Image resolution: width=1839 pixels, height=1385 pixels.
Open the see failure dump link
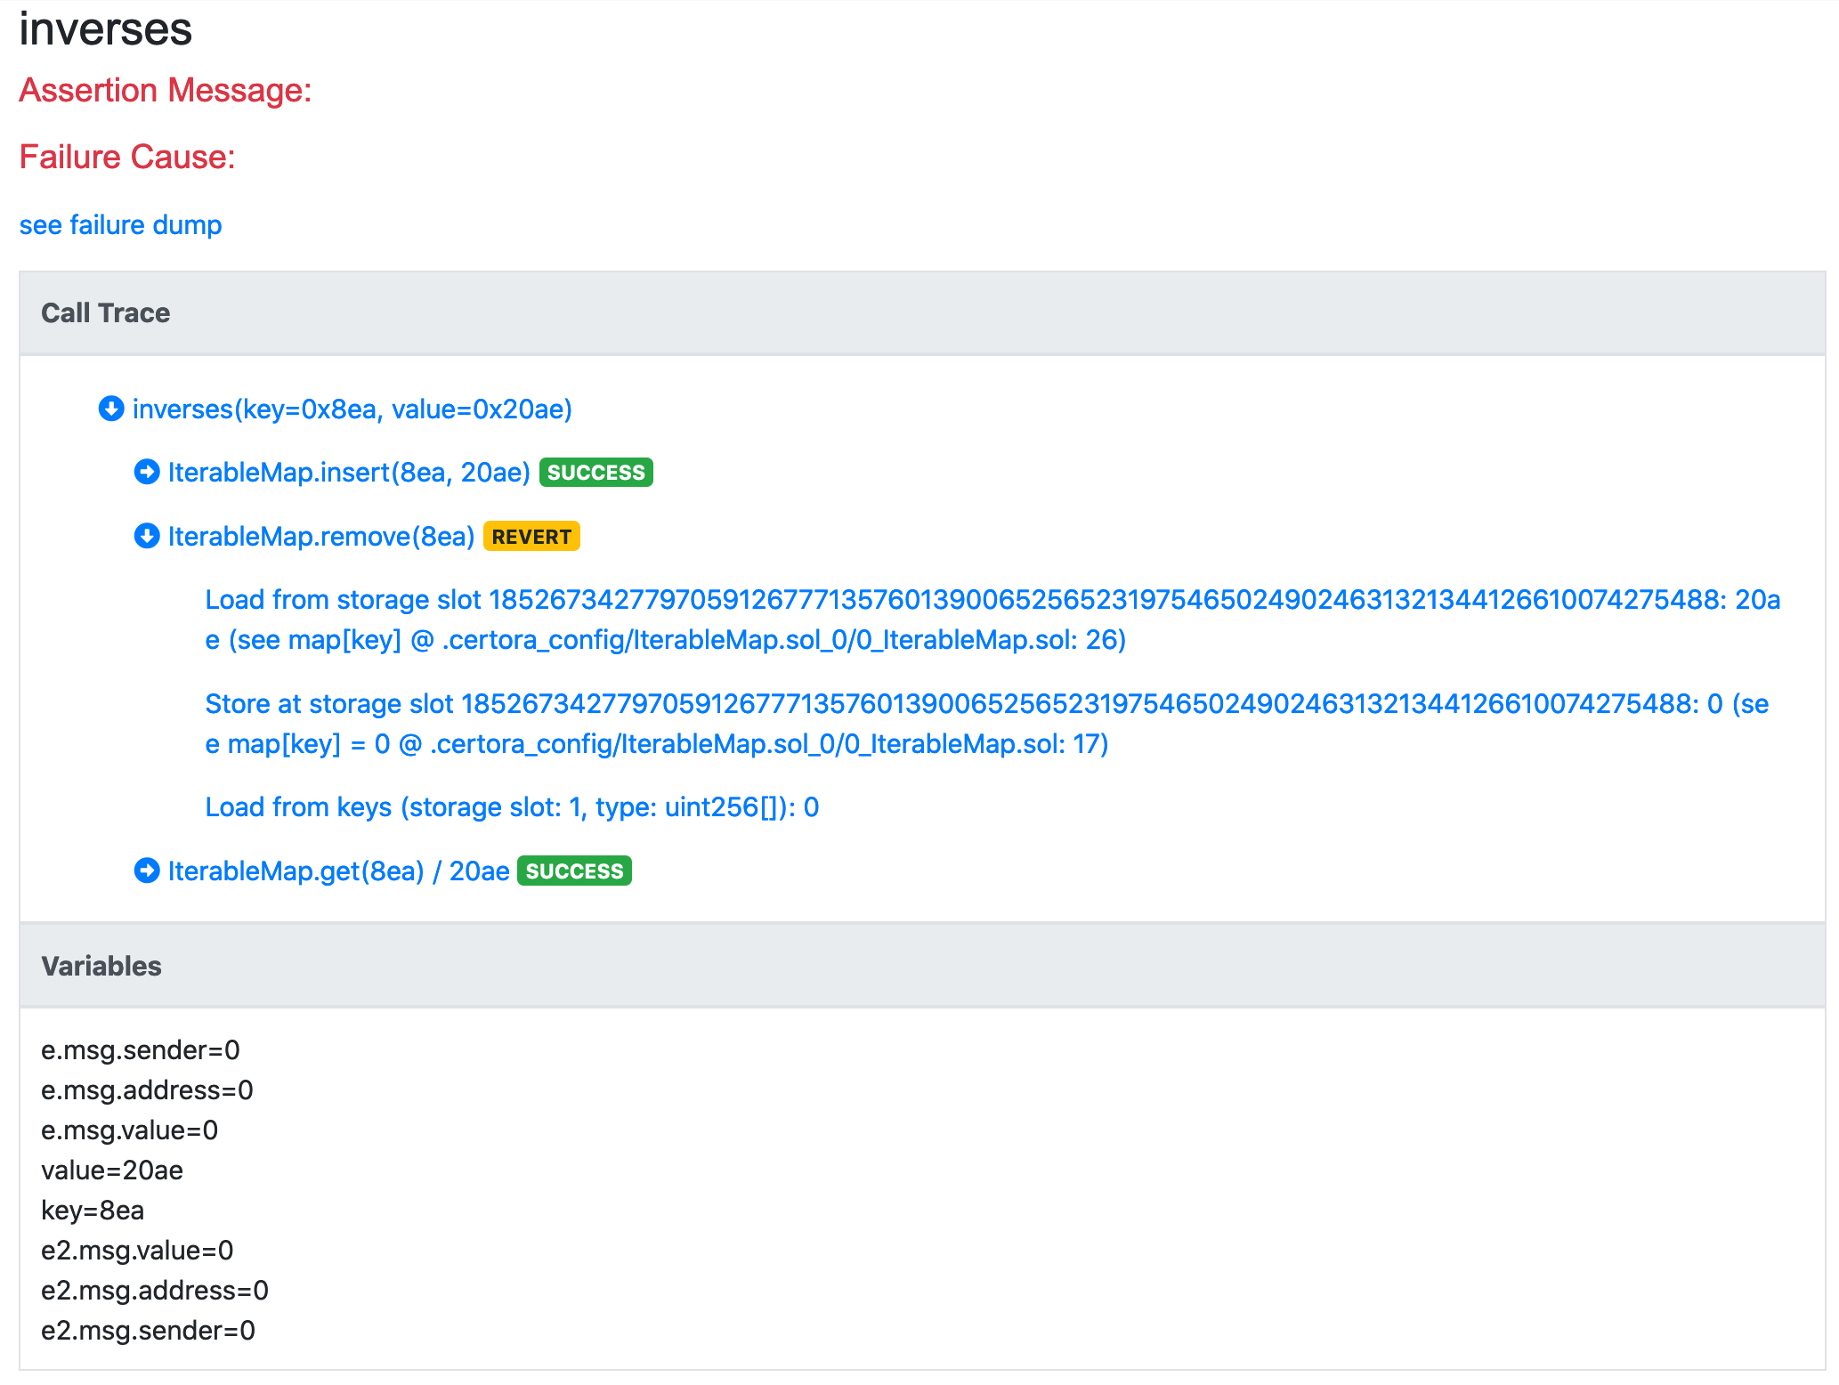point(120,225)
